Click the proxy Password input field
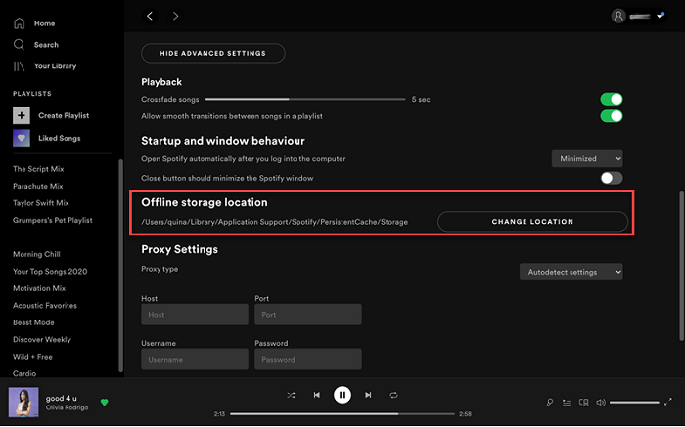The image size is (685, 427). click(308, 359)
